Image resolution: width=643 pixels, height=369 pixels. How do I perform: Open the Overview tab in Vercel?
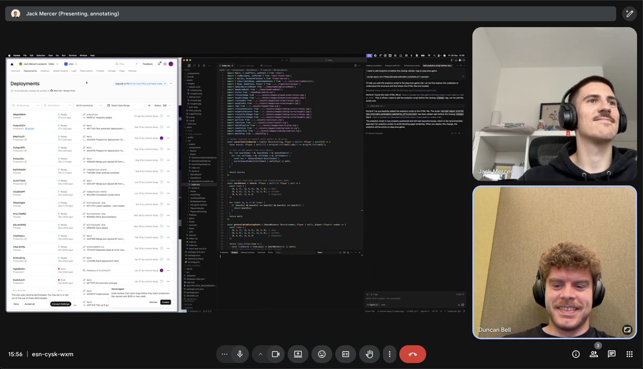pyautogui.click(x=16, y=71)
